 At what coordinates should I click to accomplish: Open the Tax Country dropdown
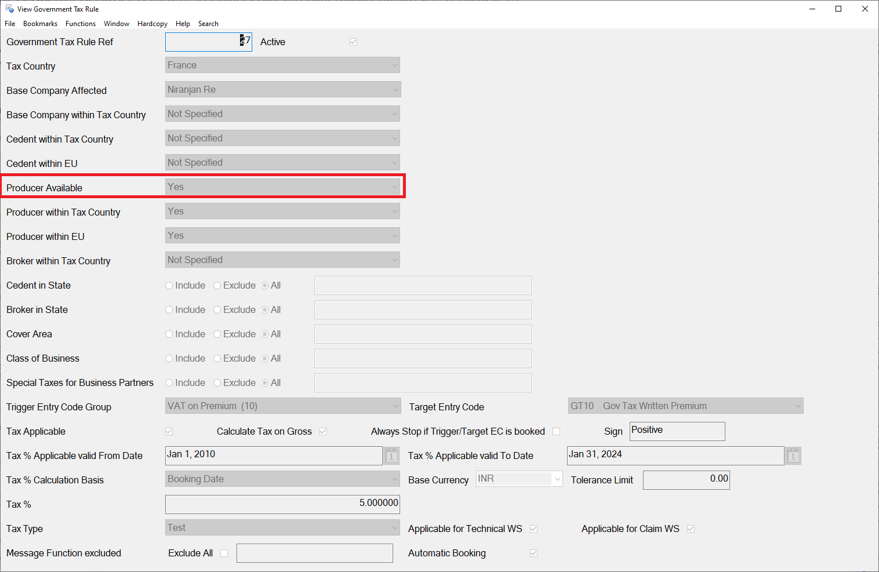[x=282, y=65]
